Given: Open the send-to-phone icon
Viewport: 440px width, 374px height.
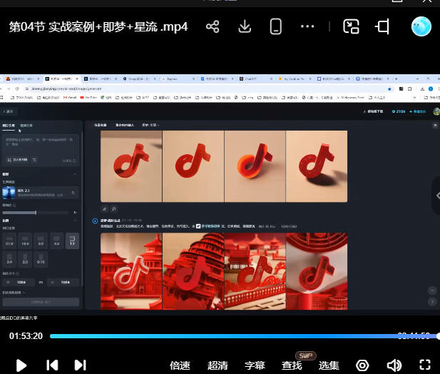Looking at the screenshot, I should tap(276, 27).
